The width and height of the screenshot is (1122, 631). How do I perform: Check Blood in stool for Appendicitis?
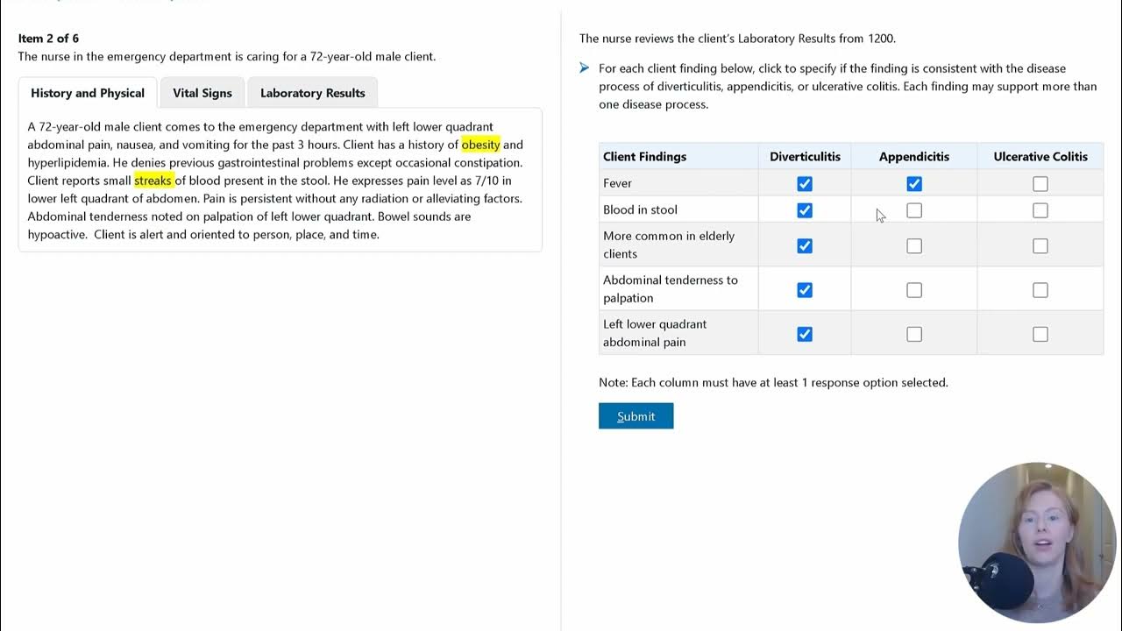[914, 210]
